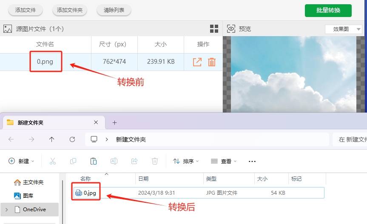Go forward in File Explorer

tap(31, 139)
